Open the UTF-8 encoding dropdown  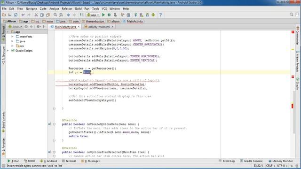click(x=282, y=166)
